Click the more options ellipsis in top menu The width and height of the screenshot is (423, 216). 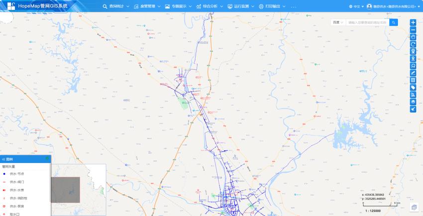[293, 6]
